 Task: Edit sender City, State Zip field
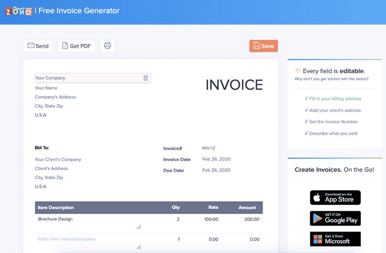(x=49, y=106)
